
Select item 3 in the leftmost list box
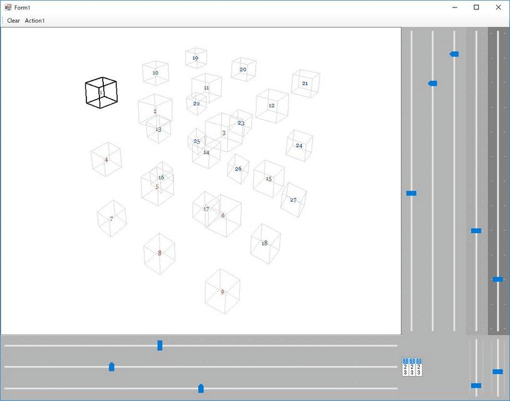click(405, 372)
